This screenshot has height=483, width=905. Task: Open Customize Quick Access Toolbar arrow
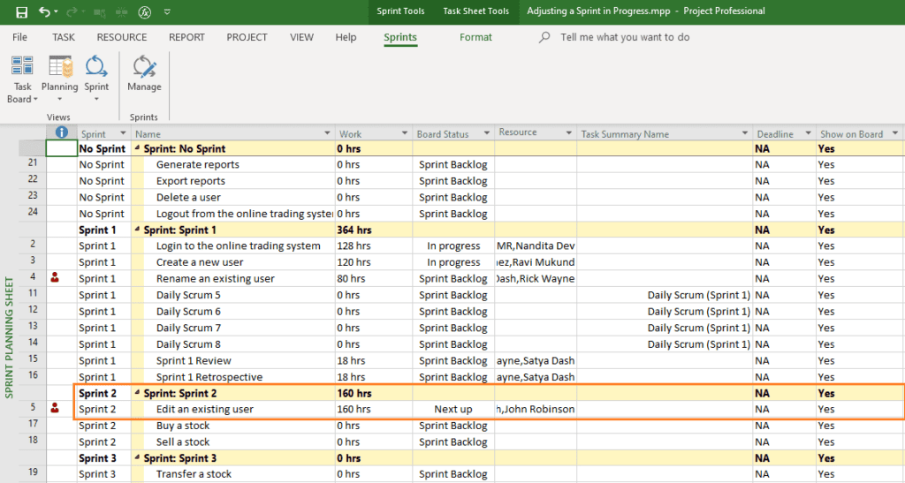coord(167,11)
